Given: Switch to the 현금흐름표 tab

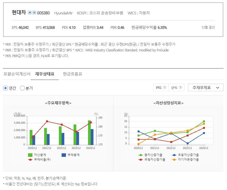Looking at the screenshot, I should [72, 74].
